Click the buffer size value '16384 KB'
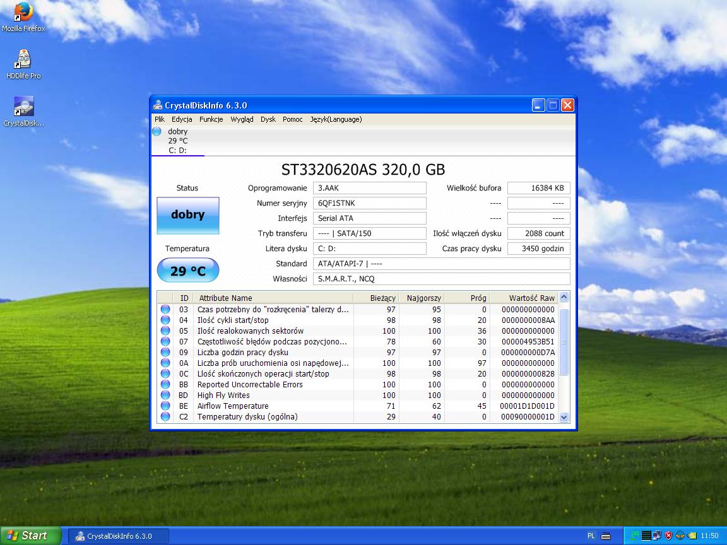 click(x=539, y=188)
